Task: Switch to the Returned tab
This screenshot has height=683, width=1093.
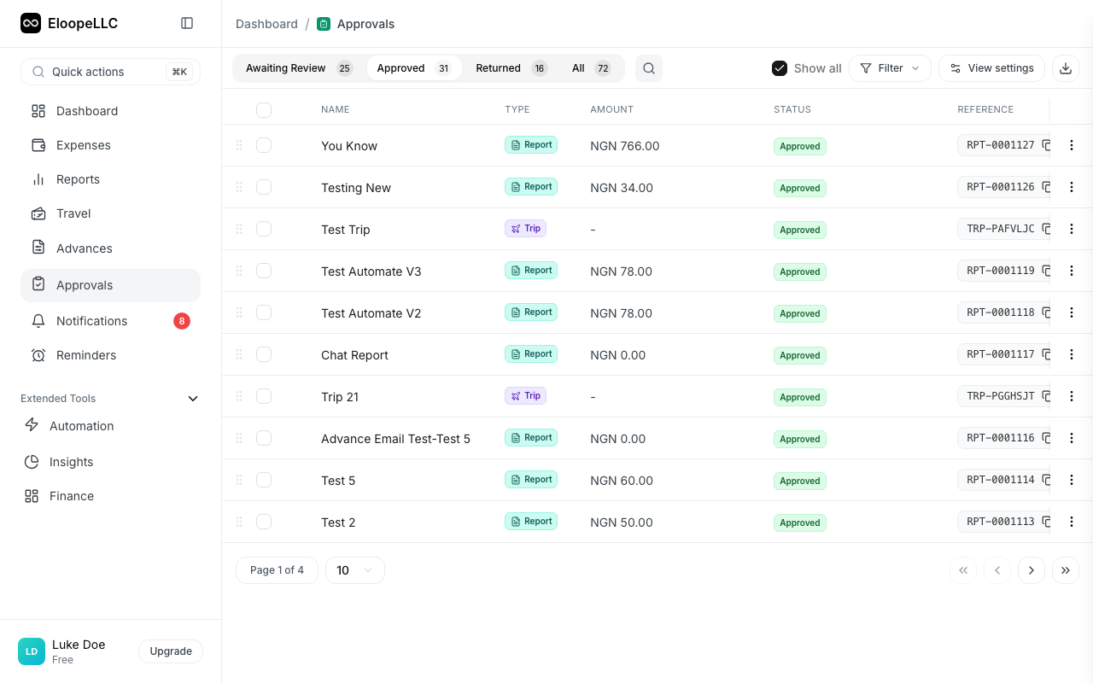Action: point(511,68)
